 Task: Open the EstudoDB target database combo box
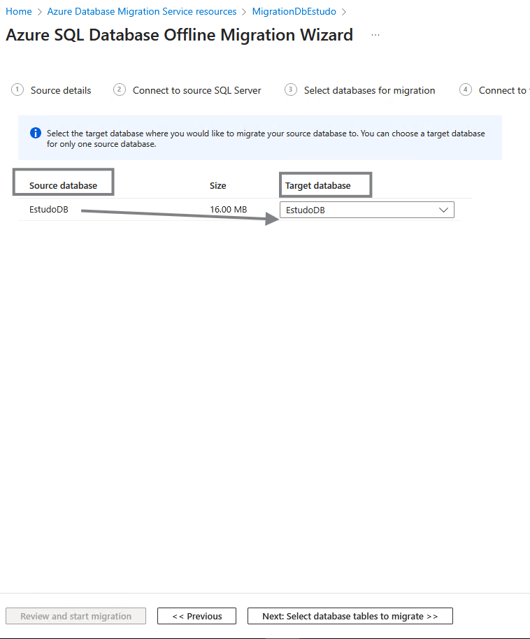357,210
